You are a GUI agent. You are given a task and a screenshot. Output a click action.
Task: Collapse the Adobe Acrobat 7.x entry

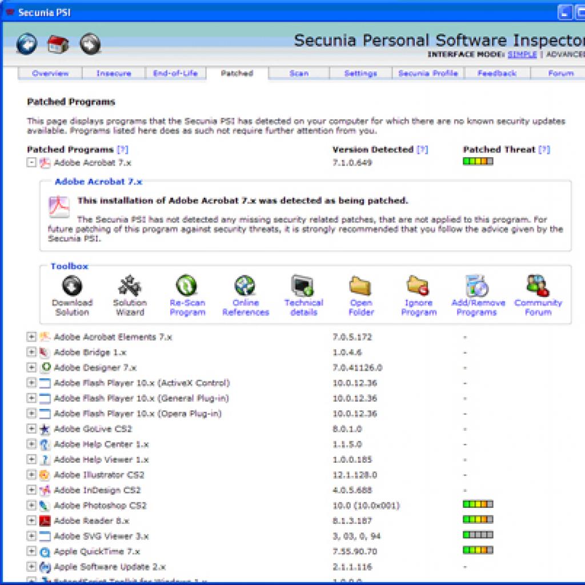click(x=31, y=162)
